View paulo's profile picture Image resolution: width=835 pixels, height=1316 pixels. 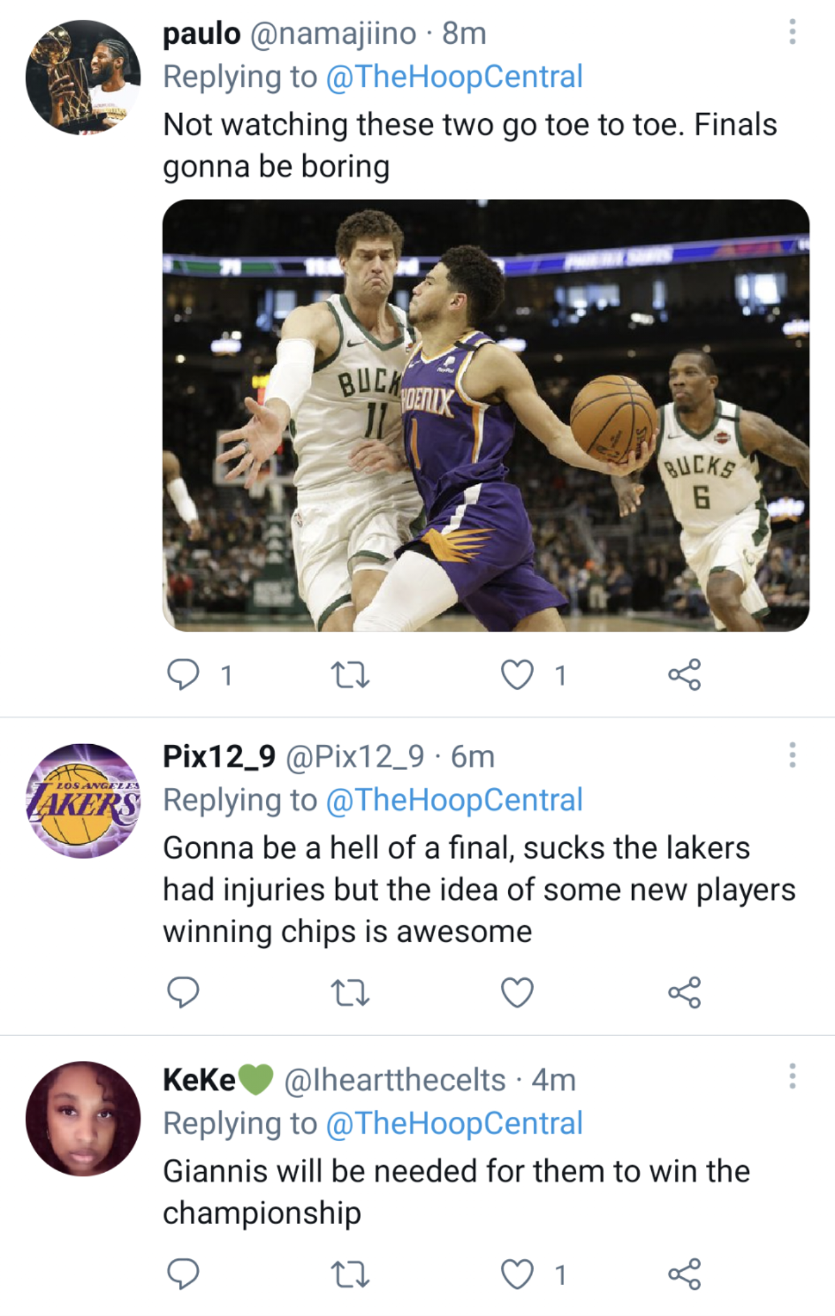pos(83,77)
